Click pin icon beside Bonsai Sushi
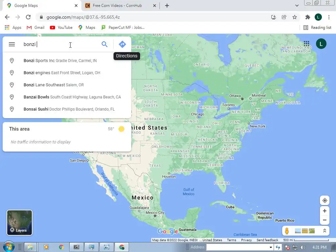 coord(12,109)
